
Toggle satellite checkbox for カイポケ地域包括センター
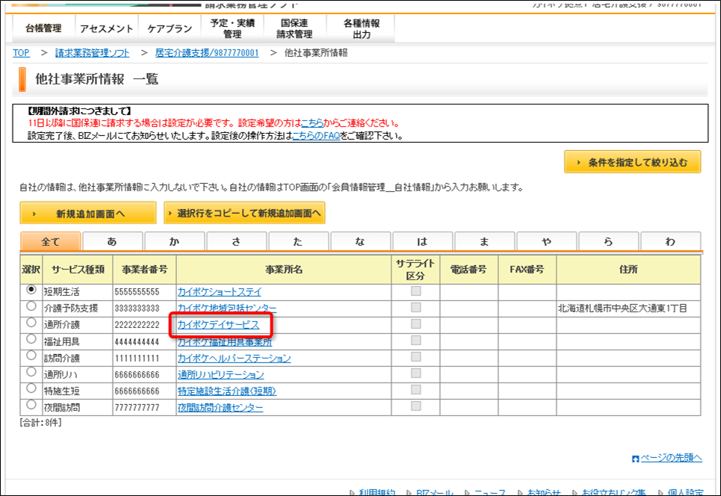415,308
